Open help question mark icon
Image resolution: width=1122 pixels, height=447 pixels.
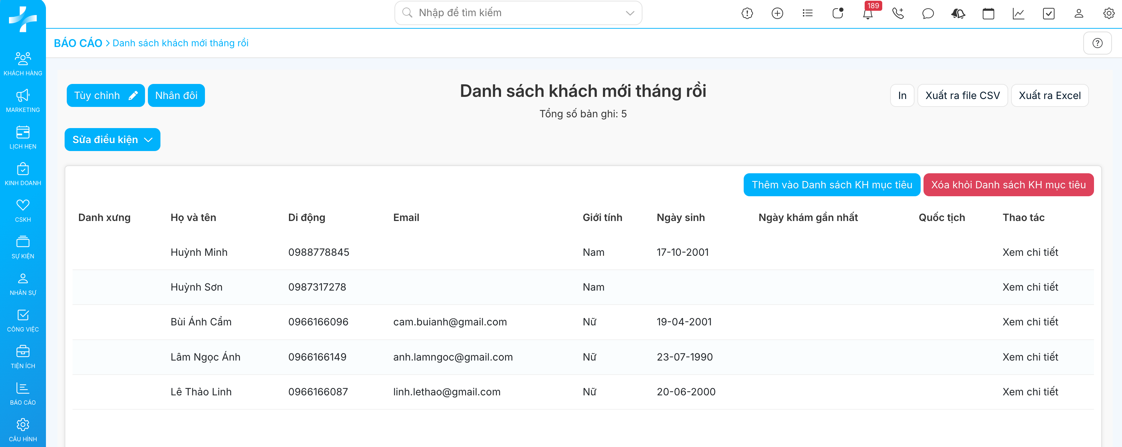[x=1097, y=43]
